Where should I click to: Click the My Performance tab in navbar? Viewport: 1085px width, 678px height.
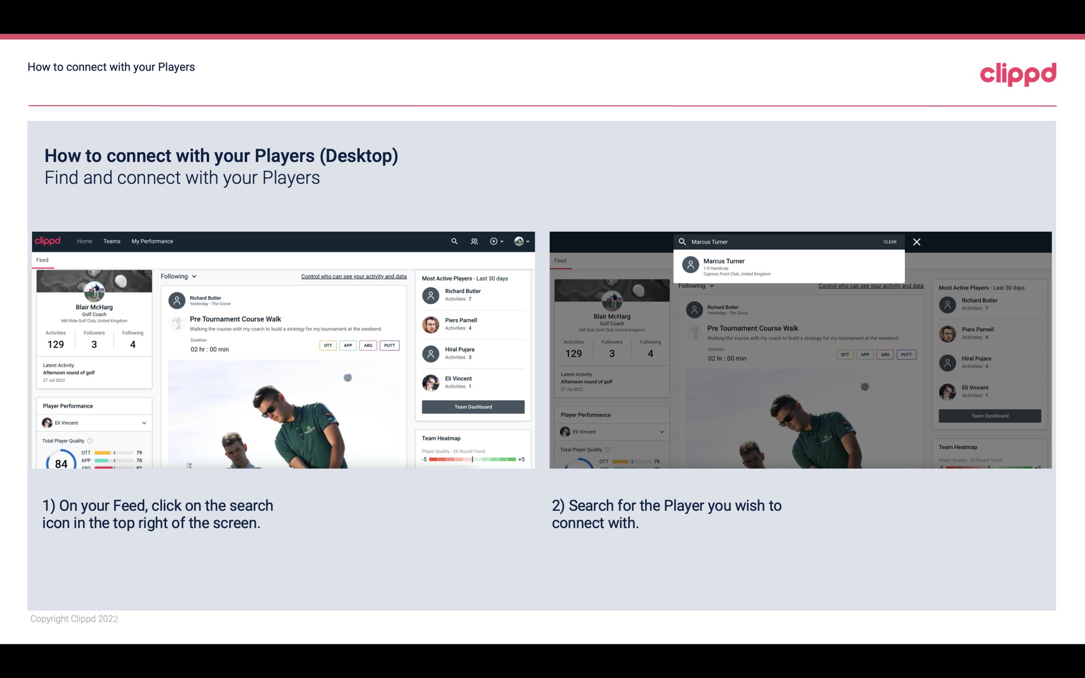[152, 240]
